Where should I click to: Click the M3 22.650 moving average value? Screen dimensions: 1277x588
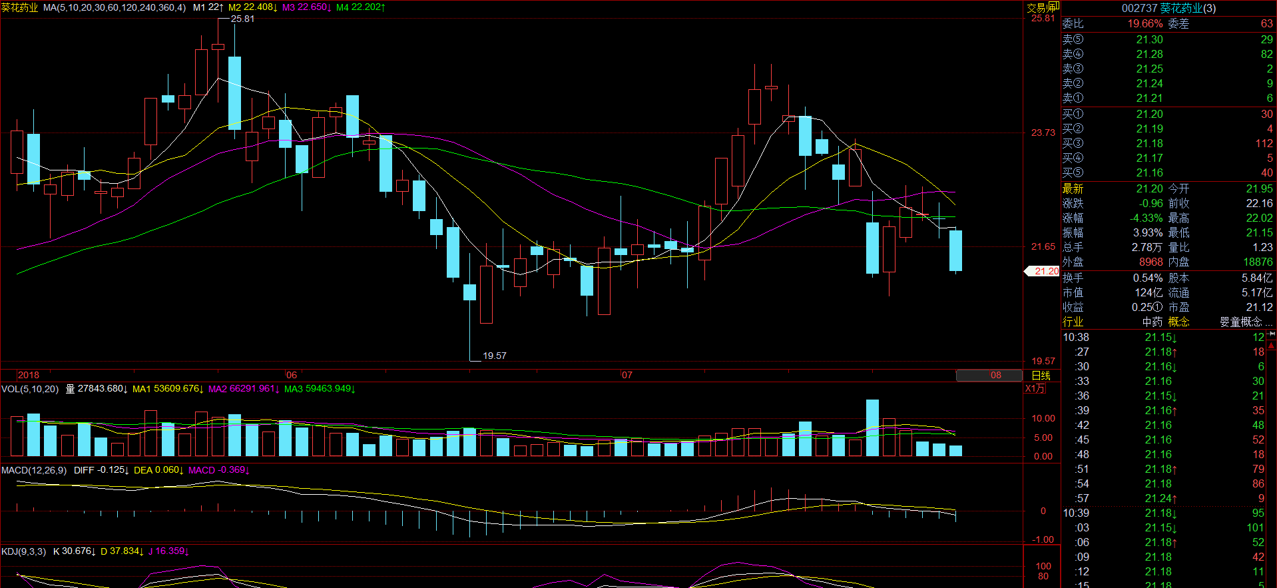click(x=307, y=7)
